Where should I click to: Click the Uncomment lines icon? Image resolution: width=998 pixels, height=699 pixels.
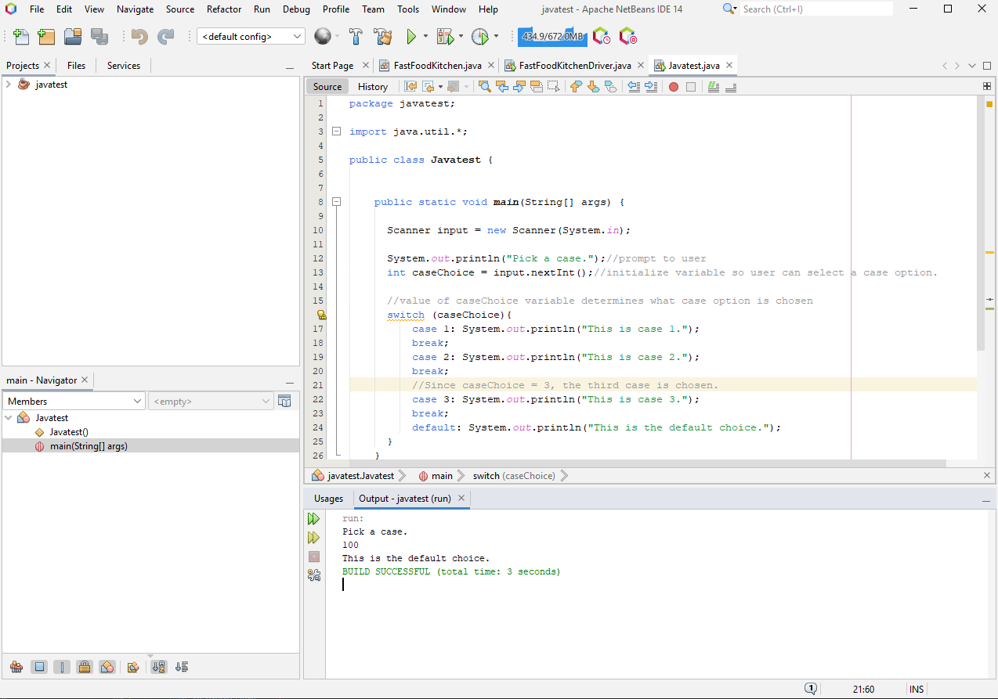pyautogui.click(x=731, y=87)
